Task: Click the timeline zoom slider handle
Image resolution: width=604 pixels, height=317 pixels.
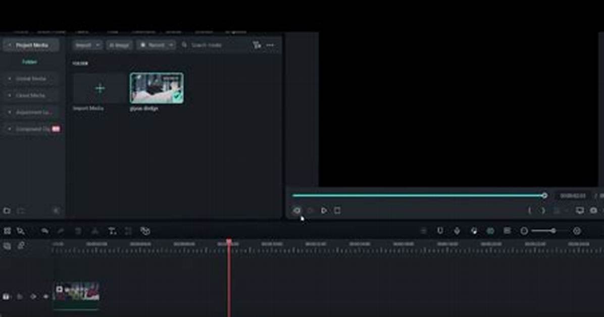Action: pyautogui.click(x=553, y=231)
